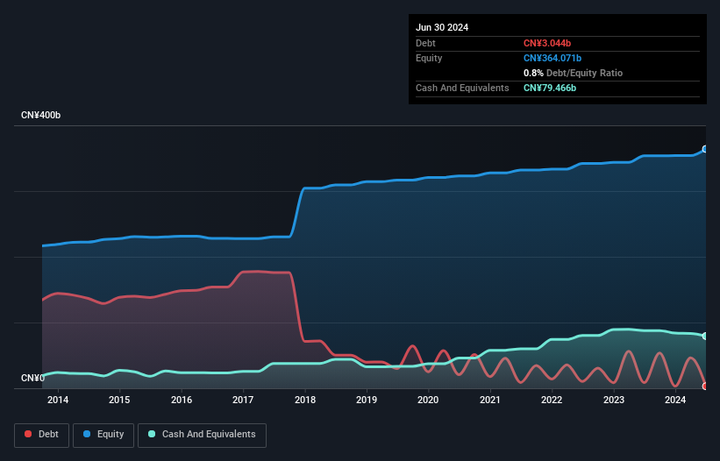
Task: Click the 2021 x-axis label
Action: (x=490, y=400)
